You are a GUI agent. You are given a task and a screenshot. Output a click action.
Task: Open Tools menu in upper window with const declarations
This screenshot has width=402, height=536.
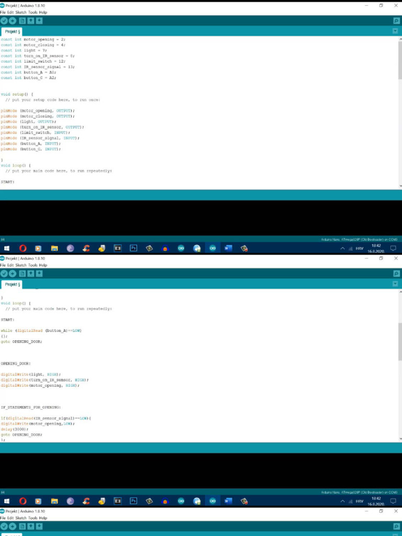click(33, 13)
